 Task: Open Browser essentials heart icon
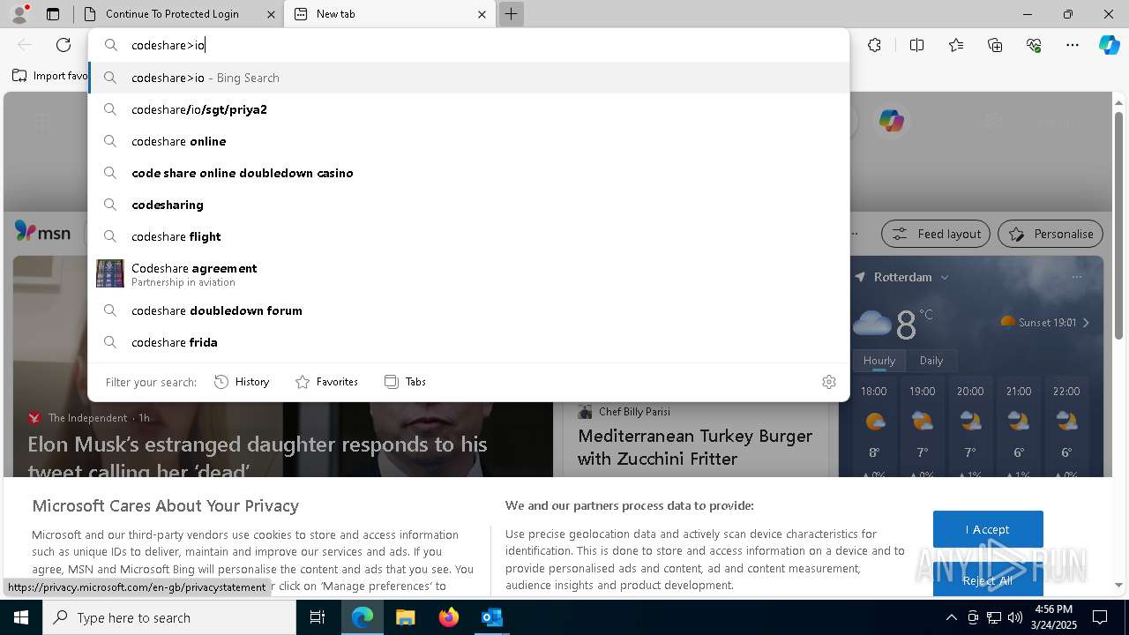1034,45
